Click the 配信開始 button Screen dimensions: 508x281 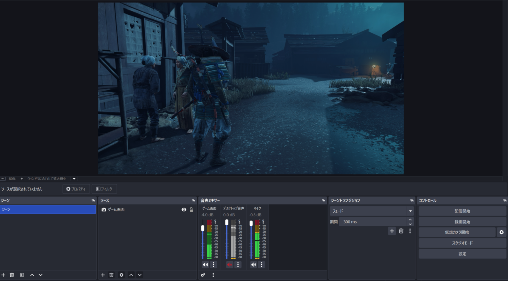click(x=462, y=211)
